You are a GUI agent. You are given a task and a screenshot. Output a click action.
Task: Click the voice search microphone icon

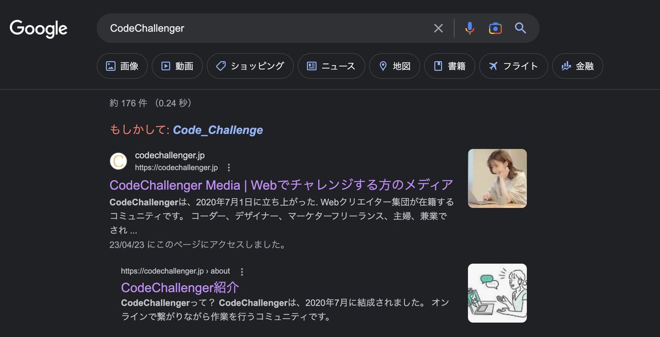click(x=469, y=28)
